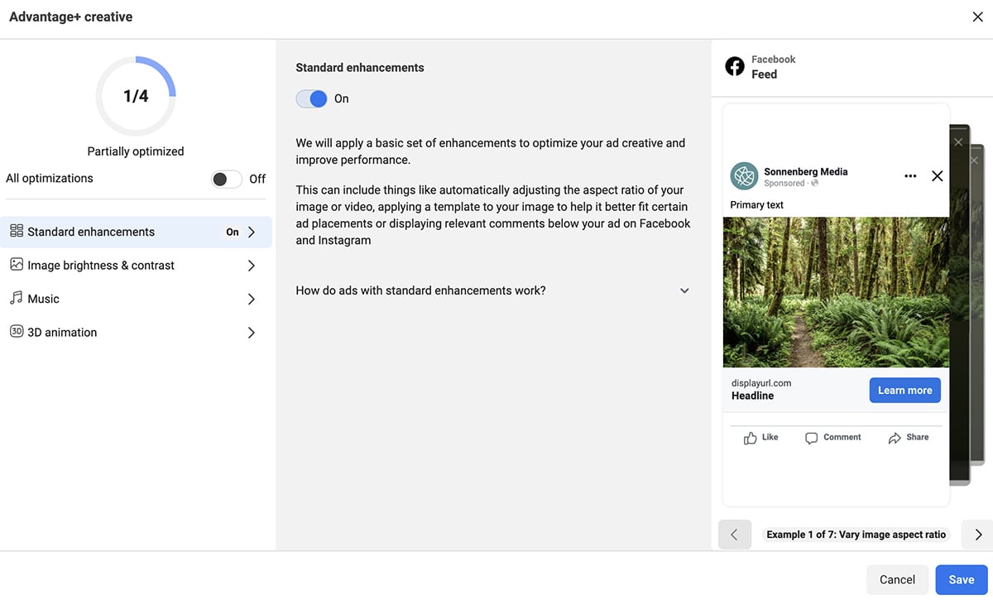Click the Partially optimized status text
Viewport: 993px width, 600px height.
pyautogui.click(x=136, y=151)
